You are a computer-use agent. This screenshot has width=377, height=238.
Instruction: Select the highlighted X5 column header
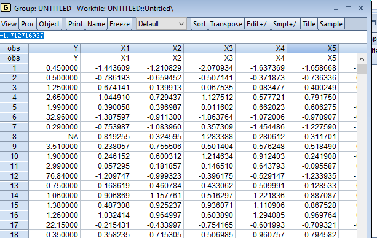(313, 48)
